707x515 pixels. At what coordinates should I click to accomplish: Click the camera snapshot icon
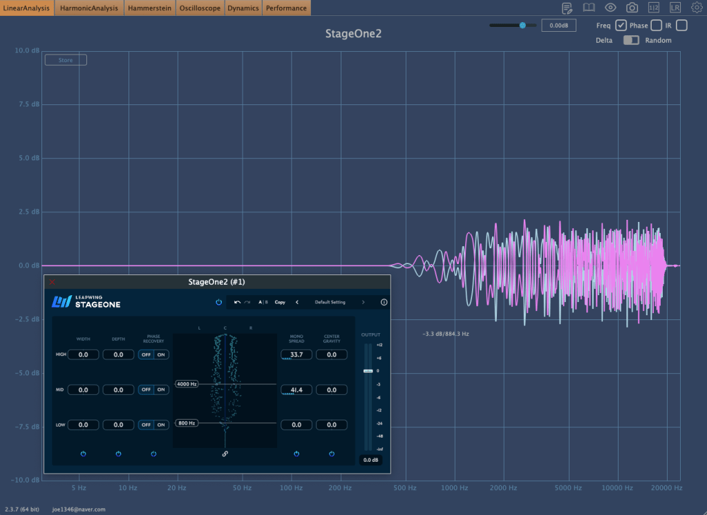pos(632,8)
